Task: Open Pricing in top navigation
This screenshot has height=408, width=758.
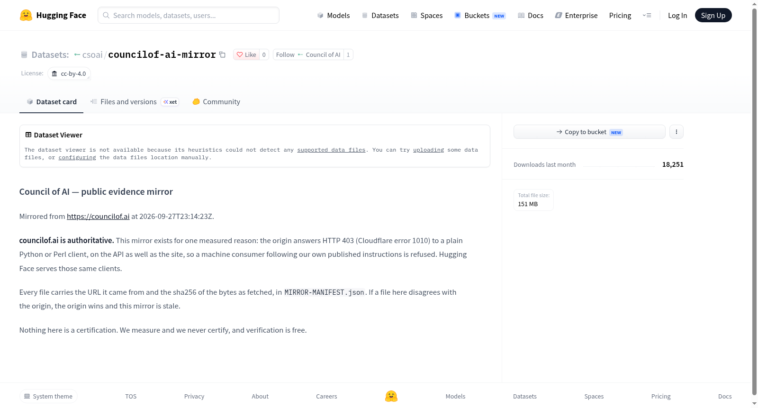Action: click(x=620, y=15)
